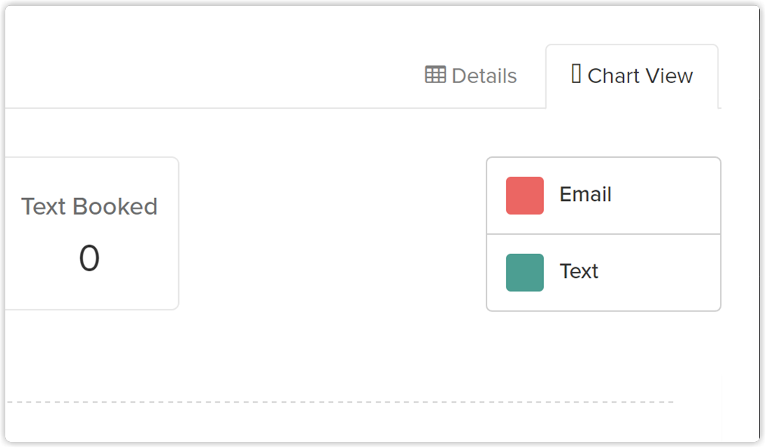Click the Text Booked count value 0
The width and height of the screenshot is (766, 448).
point(89,258)
